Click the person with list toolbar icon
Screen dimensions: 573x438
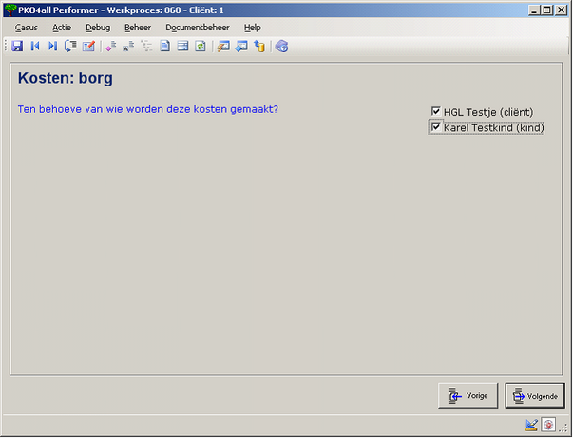(x=128, y=46)
